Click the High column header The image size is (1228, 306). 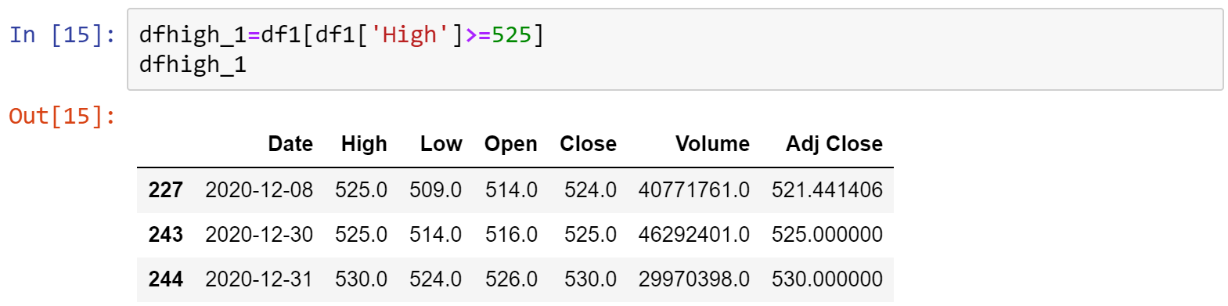[364, 144]
